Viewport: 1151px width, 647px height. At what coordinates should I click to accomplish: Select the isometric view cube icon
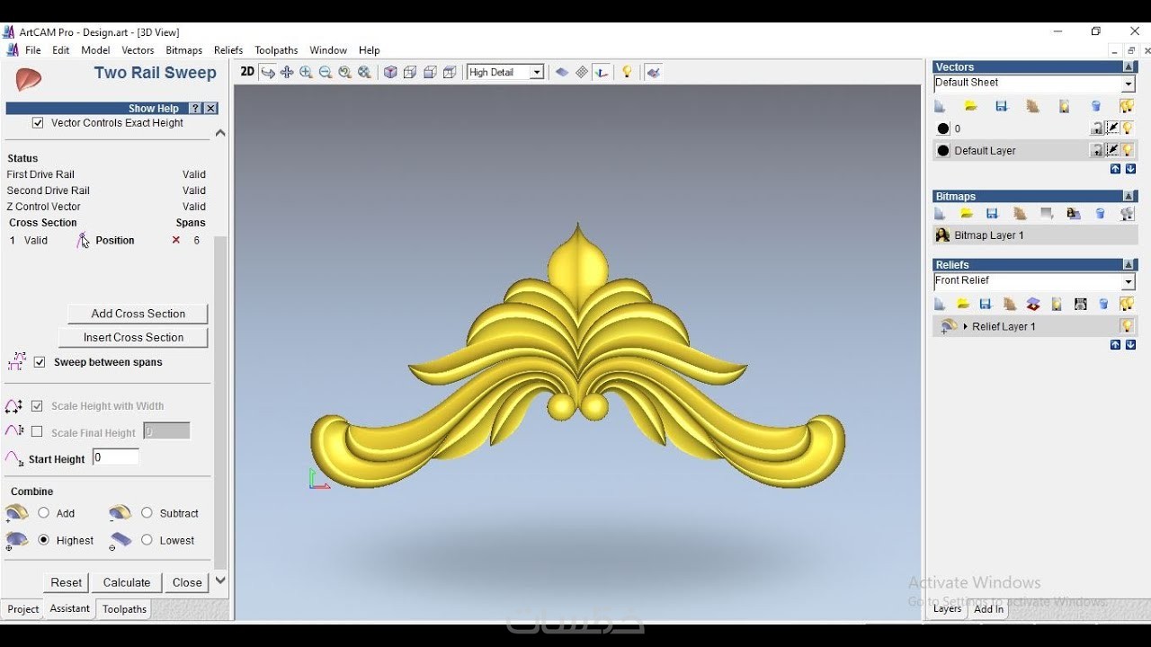coord(390,72)
